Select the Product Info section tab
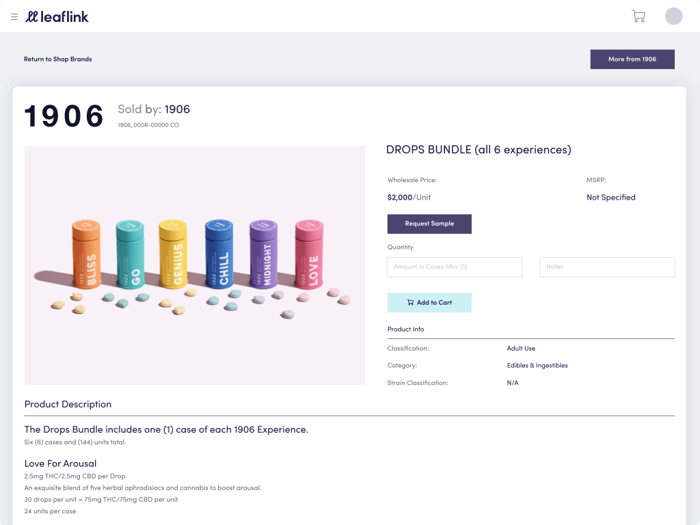This screenshot has height=525, width=700. point(405,329)
